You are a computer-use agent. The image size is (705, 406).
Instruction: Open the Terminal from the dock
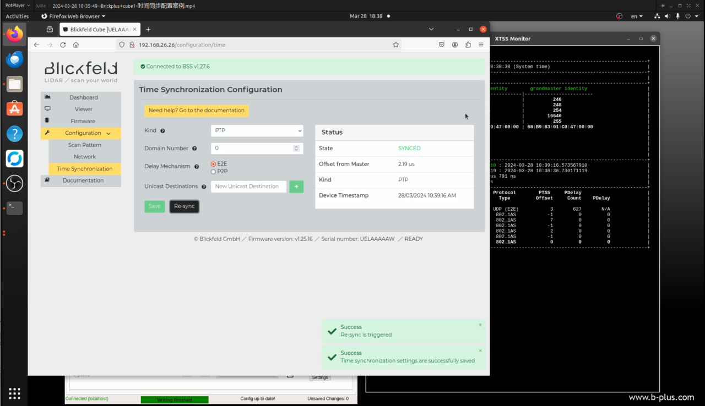[x=15, y=208]
